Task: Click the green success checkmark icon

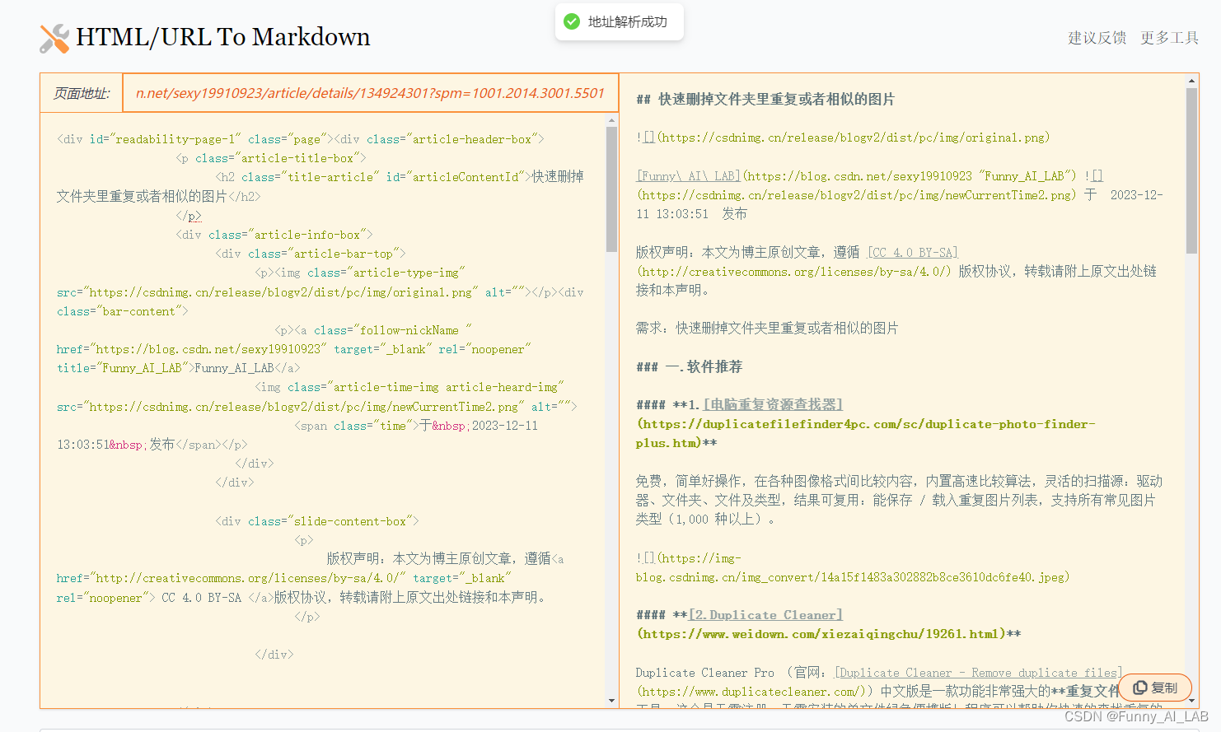Action: pos(572,21)
